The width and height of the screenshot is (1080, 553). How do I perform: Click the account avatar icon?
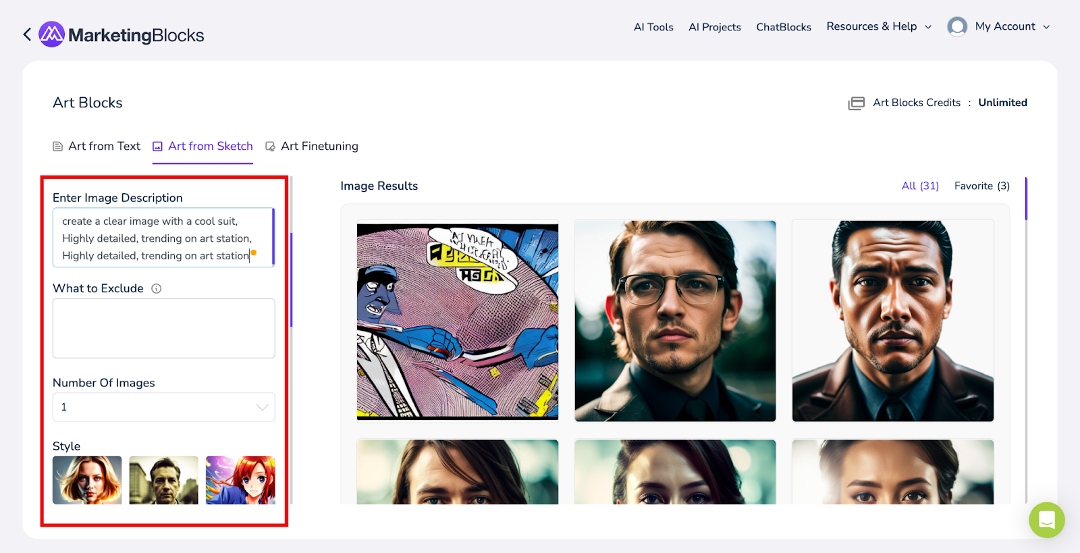pyautogui.click(x=957, y=26)
